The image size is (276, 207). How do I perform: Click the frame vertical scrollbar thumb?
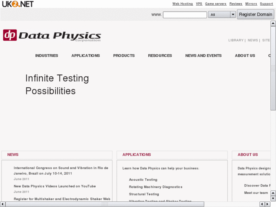tap(273, 68)
